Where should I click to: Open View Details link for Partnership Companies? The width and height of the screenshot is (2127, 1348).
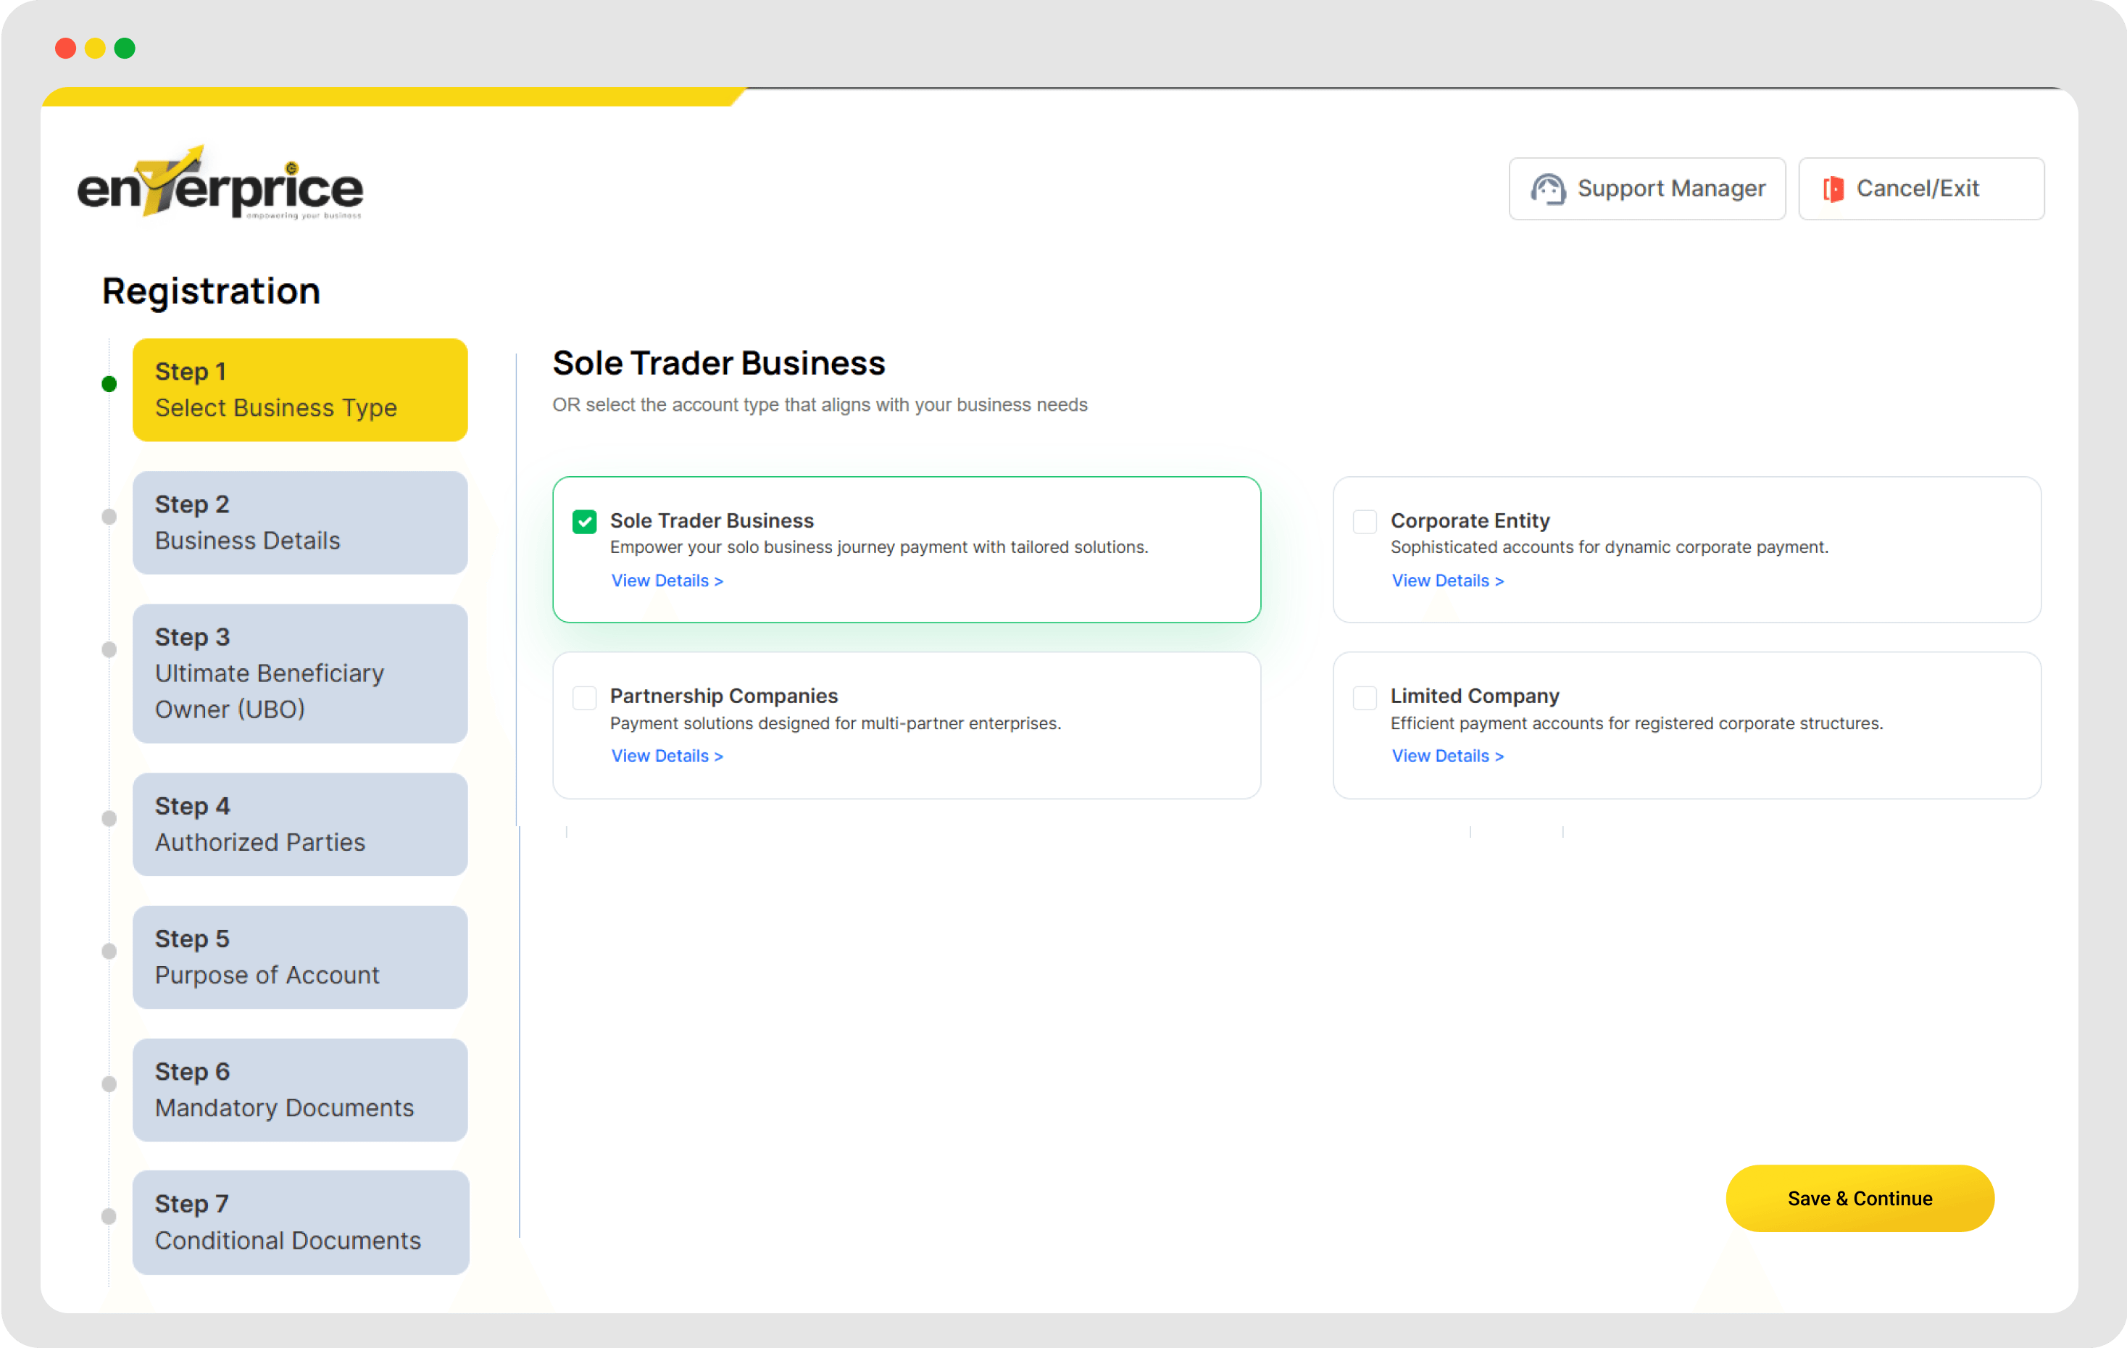pos(667,756)
